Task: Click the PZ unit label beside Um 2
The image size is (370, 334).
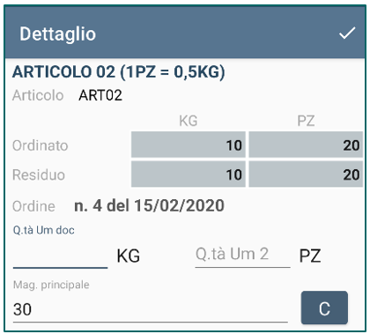Action: 310,256
